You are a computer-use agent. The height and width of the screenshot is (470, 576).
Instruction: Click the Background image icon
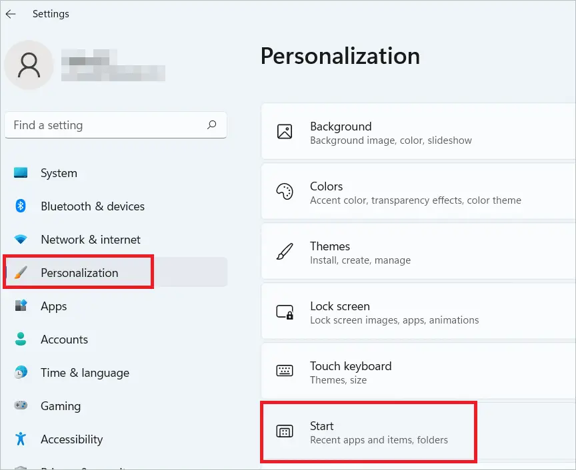point(285,132)
